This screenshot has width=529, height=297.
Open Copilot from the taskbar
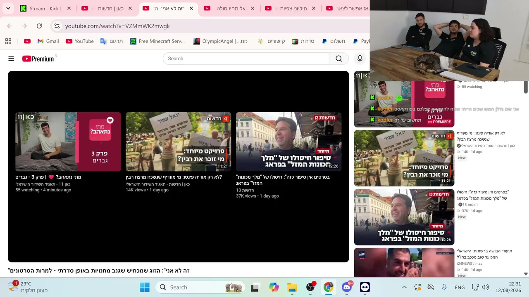[274, 288]
